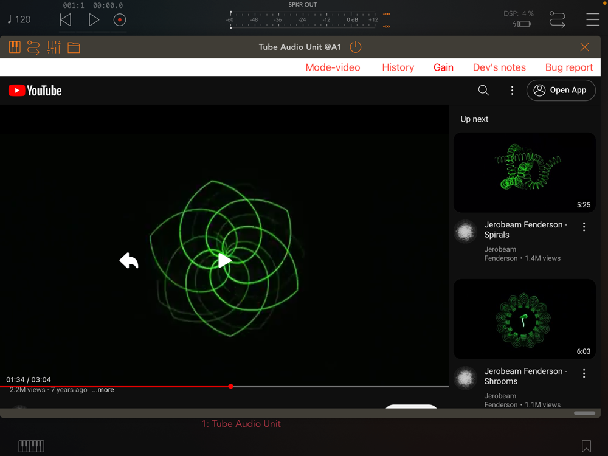Screen dimensions: 608x456
Task: Open the preset folder icon
Action: (x=74, y=47)
